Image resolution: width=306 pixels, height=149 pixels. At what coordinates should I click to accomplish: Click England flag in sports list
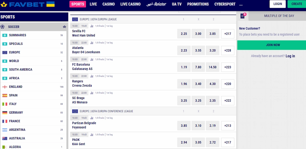click(5, 87)
